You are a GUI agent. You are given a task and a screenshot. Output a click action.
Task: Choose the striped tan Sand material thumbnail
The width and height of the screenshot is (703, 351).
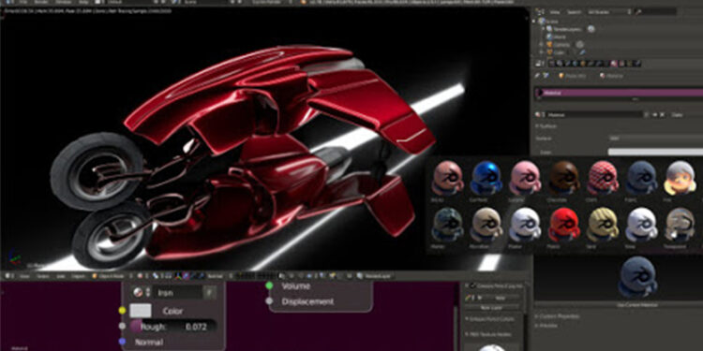pos(603,225)
